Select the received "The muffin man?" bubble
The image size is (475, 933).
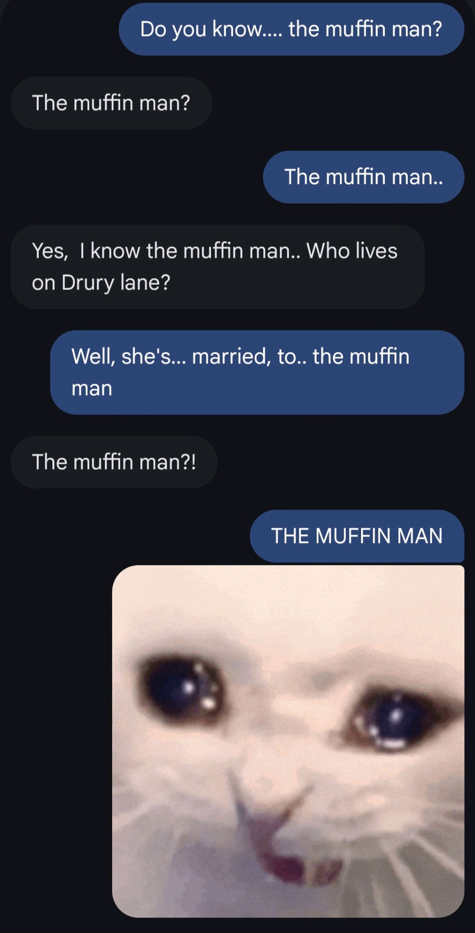coord(111,103)
